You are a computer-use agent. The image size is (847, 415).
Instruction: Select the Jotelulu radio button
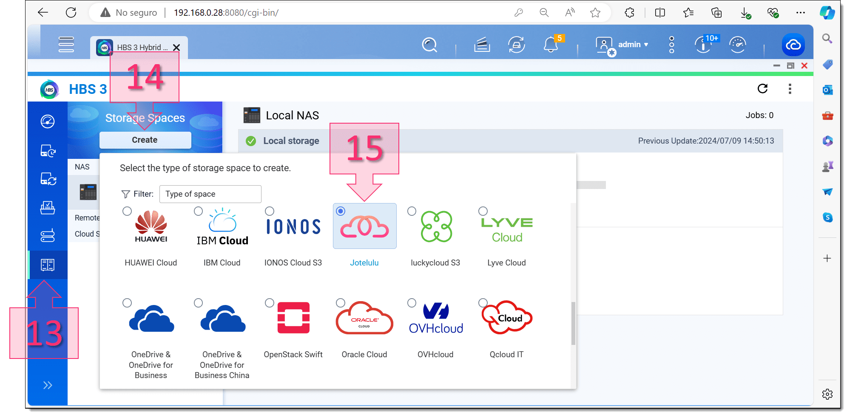(x=341, y=211)
